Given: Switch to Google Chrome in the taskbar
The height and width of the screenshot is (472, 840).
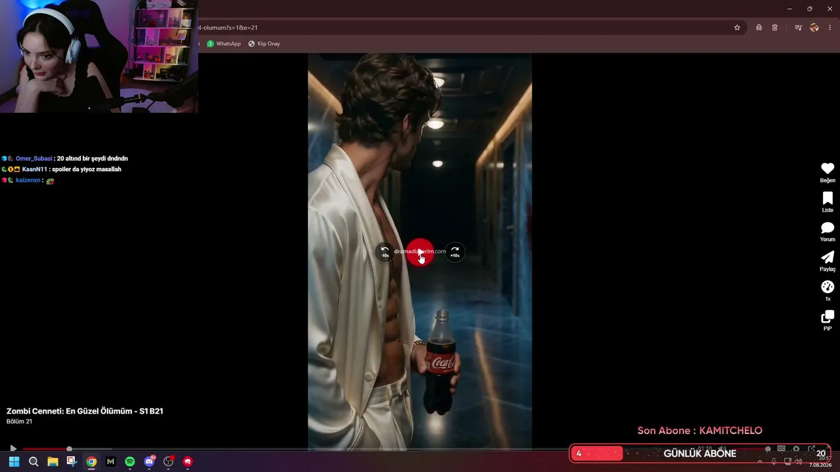Looking at the screenshot, I should [x=91, y=462].
